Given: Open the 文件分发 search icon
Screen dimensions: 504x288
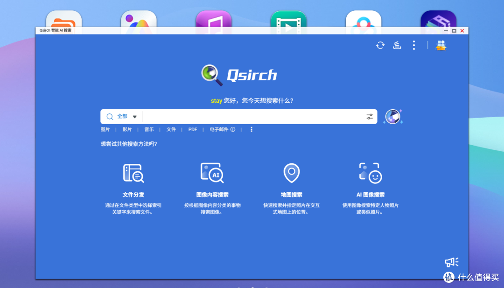Looking at the screenshot, I should pyautogui.click(x=133, y=173).
